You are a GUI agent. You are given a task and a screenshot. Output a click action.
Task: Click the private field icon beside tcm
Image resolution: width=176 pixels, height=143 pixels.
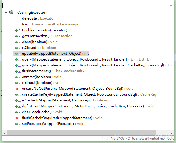pyautogui.click(x=16, y=24)
